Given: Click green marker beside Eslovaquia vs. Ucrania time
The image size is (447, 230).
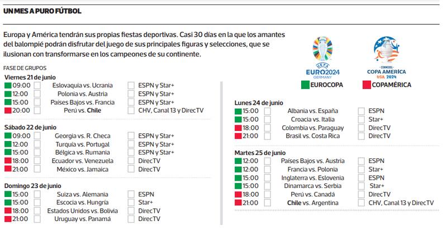Looking at the screenshot, I should pos(8,86).
